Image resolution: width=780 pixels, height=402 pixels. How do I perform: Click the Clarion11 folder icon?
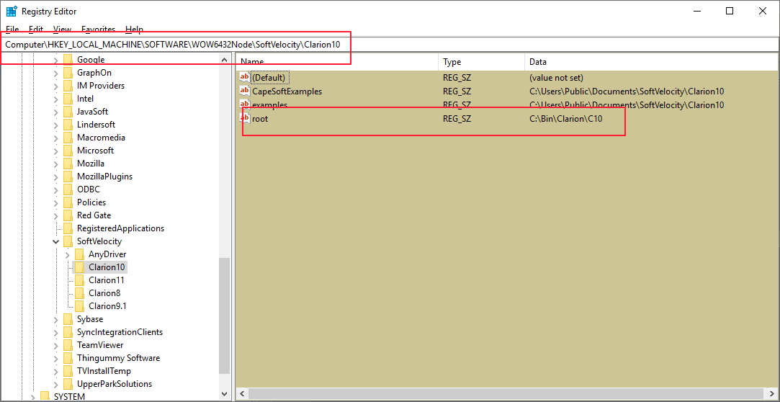pos(79,280)
